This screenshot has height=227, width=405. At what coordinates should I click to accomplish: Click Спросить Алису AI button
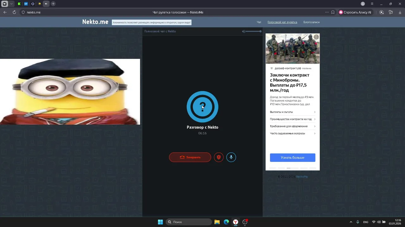coord(356,12)
